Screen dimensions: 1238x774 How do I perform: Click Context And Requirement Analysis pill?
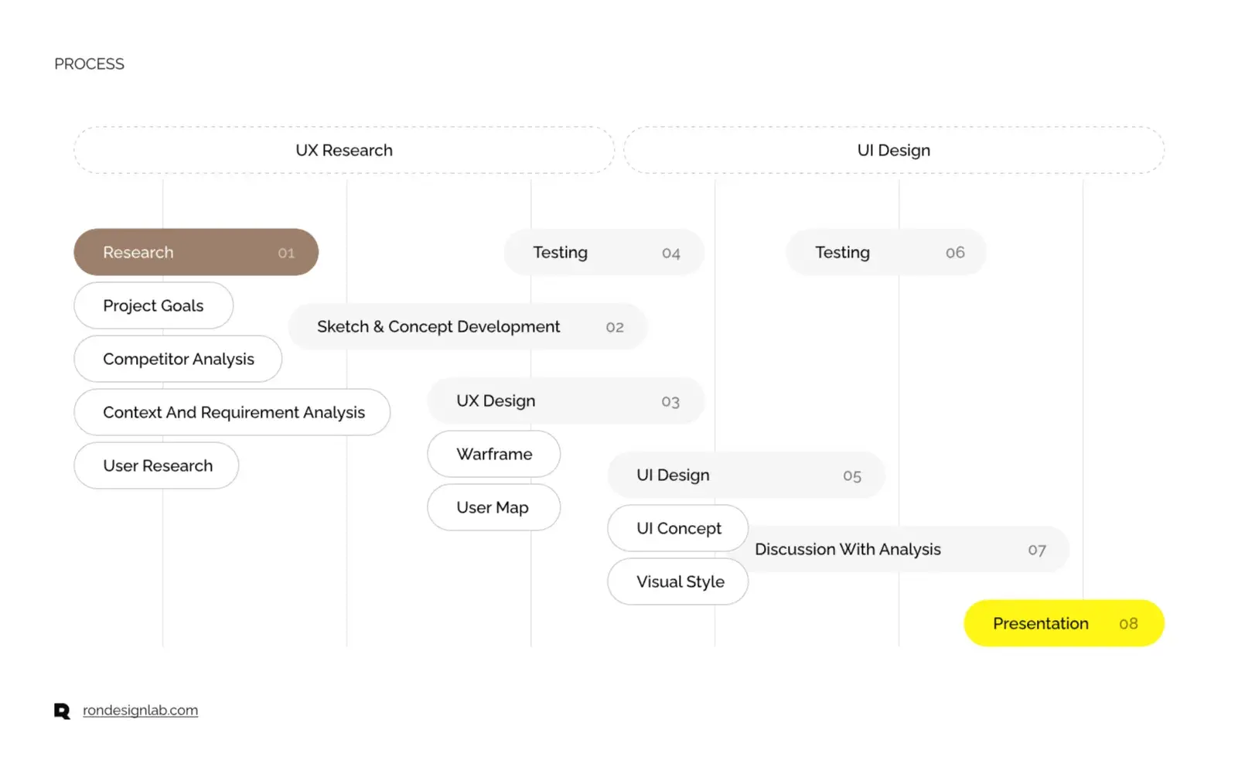(x=232, y=412)
